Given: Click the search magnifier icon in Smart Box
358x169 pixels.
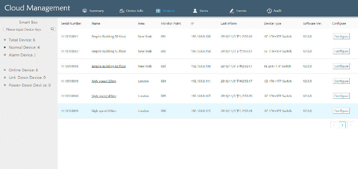Looking at the screenshot, I should click(52, 29).
